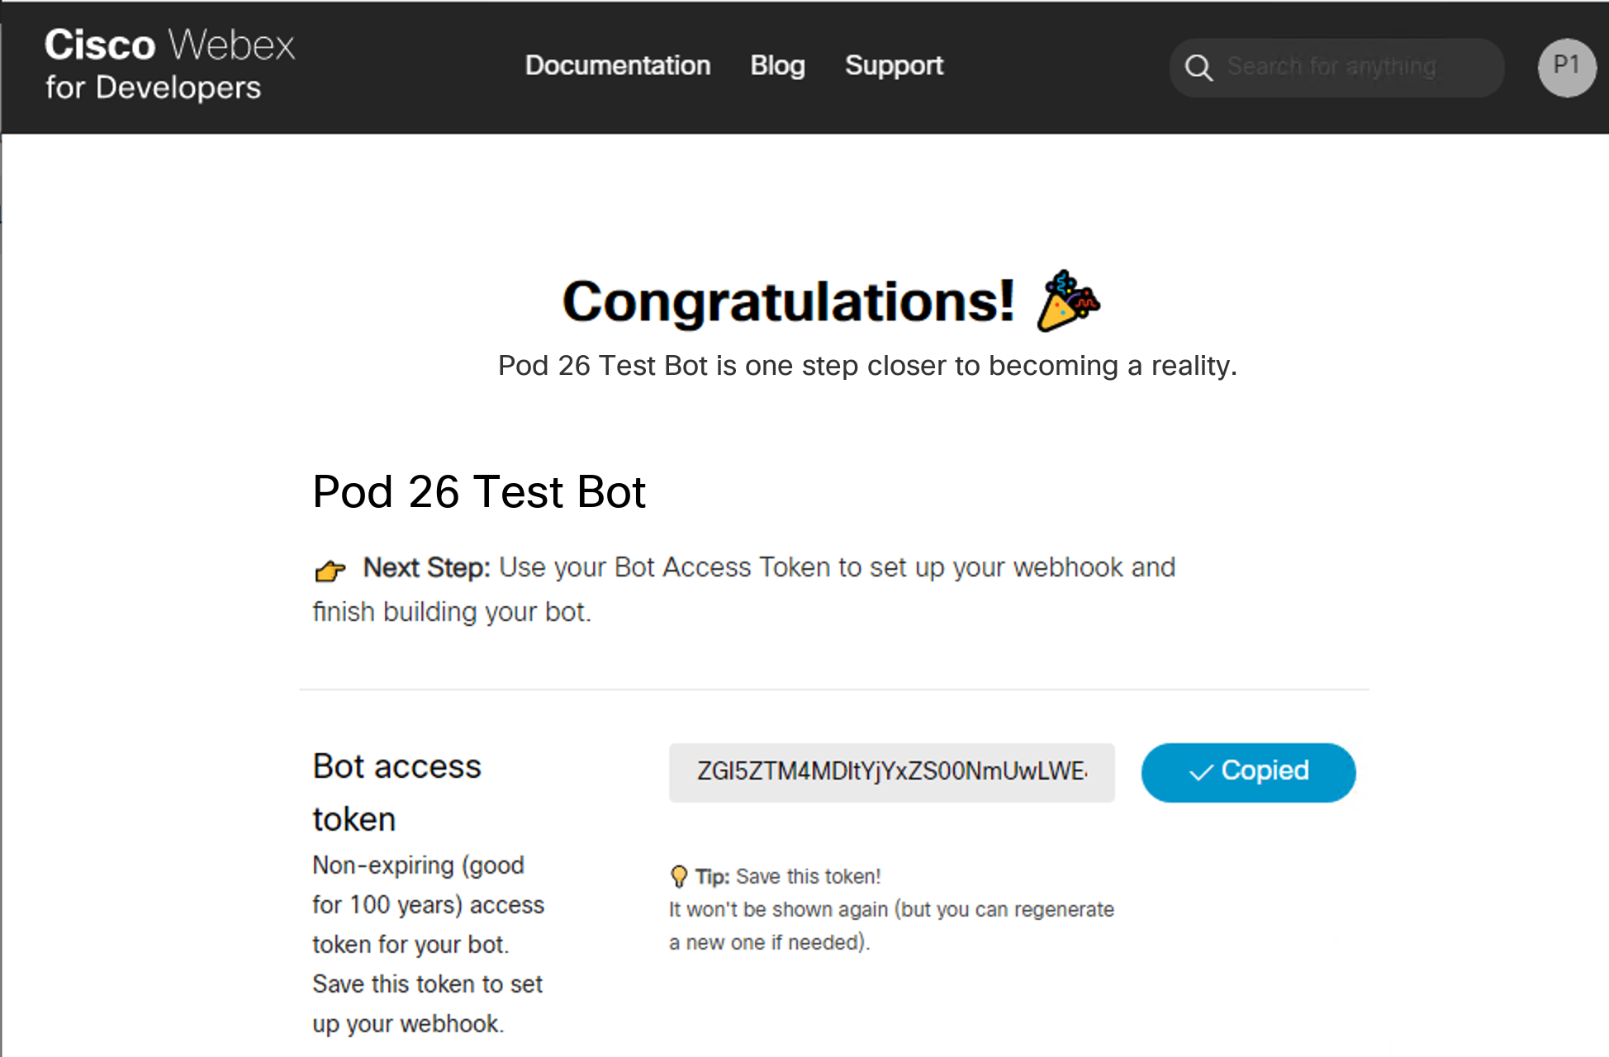Click the pointing hand icon beside Next Step

330,570
